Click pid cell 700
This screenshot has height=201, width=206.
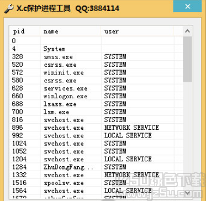[x=18, y=112]
